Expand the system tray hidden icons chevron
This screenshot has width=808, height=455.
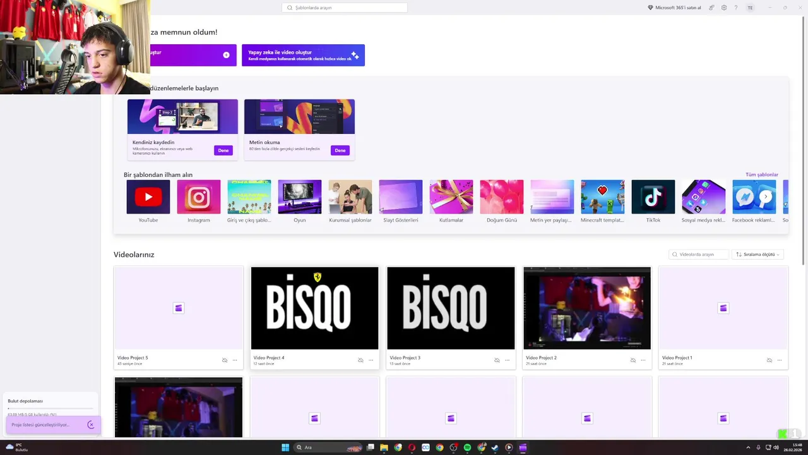[748, 447]
